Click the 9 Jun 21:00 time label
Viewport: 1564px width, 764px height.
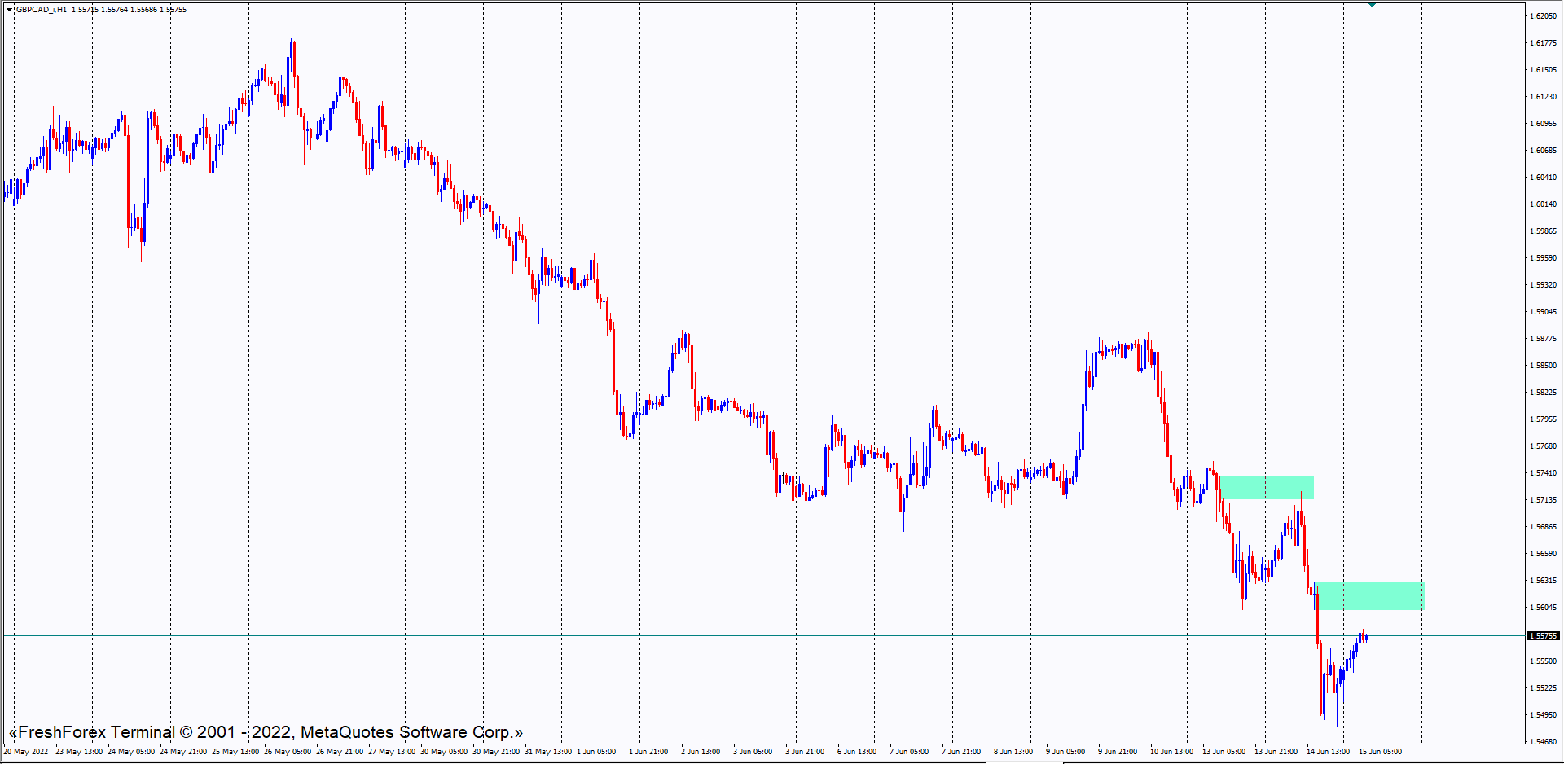(x=1118, y=752)
